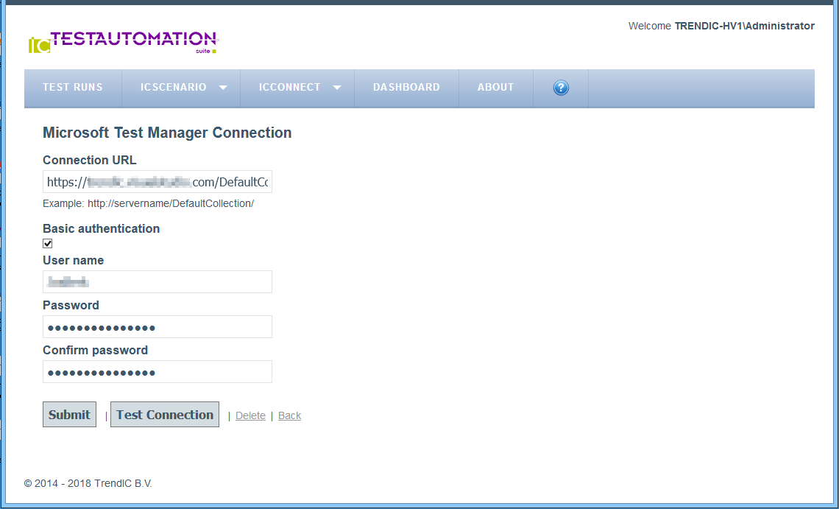Expand the ICConnect dropdown arrow

(337, 88)
